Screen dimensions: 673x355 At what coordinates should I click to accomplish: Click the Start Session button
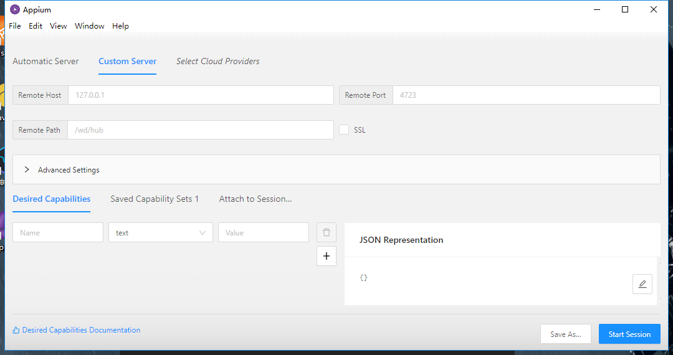(x=629, y=334)
